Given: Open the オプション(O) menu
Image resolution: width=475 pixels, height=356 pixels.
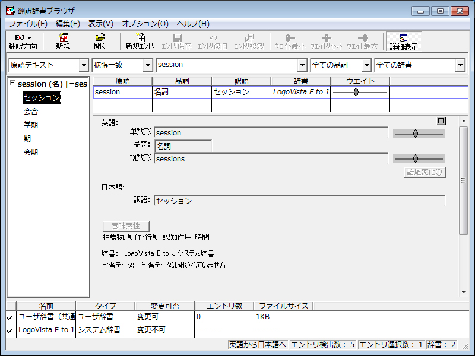Looking at the screenshot, I should click(145, 24).
